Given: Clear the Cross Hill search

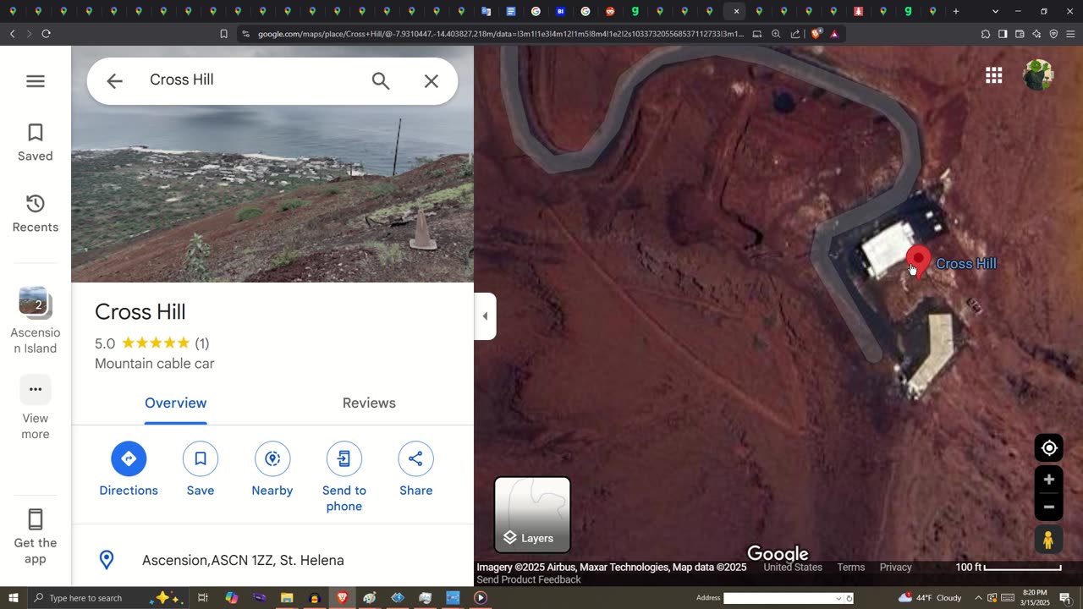Looking at the screenshot, I should [x=432, y=81].
